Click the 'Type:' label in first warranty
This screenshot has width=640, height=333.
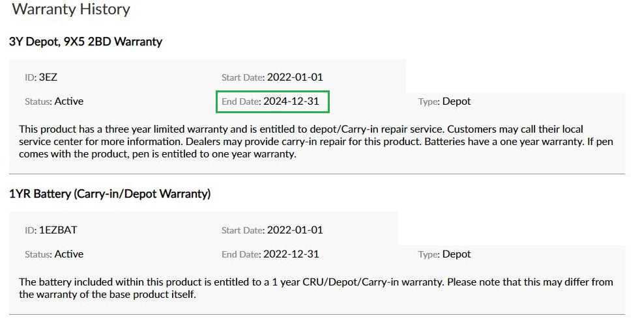(429, 101)
